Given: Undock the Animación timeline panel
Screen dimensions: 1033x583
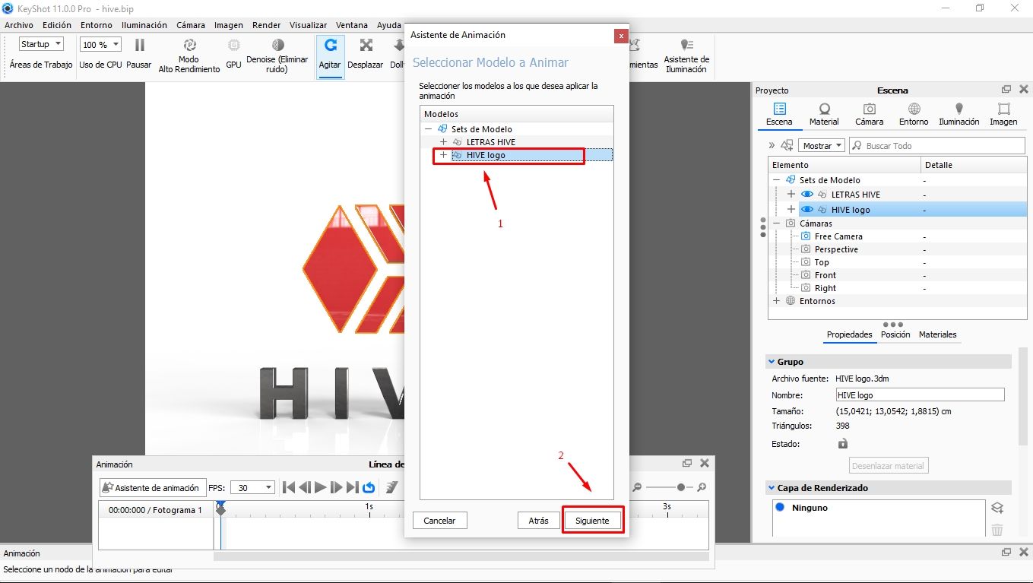Looking at the screenshot, I should tap(687, 463).
